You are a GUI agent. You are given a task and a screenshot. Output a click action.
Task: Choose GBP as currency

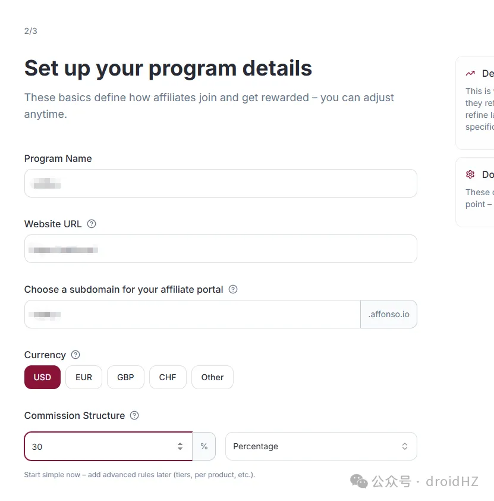[x=125, y=377]
